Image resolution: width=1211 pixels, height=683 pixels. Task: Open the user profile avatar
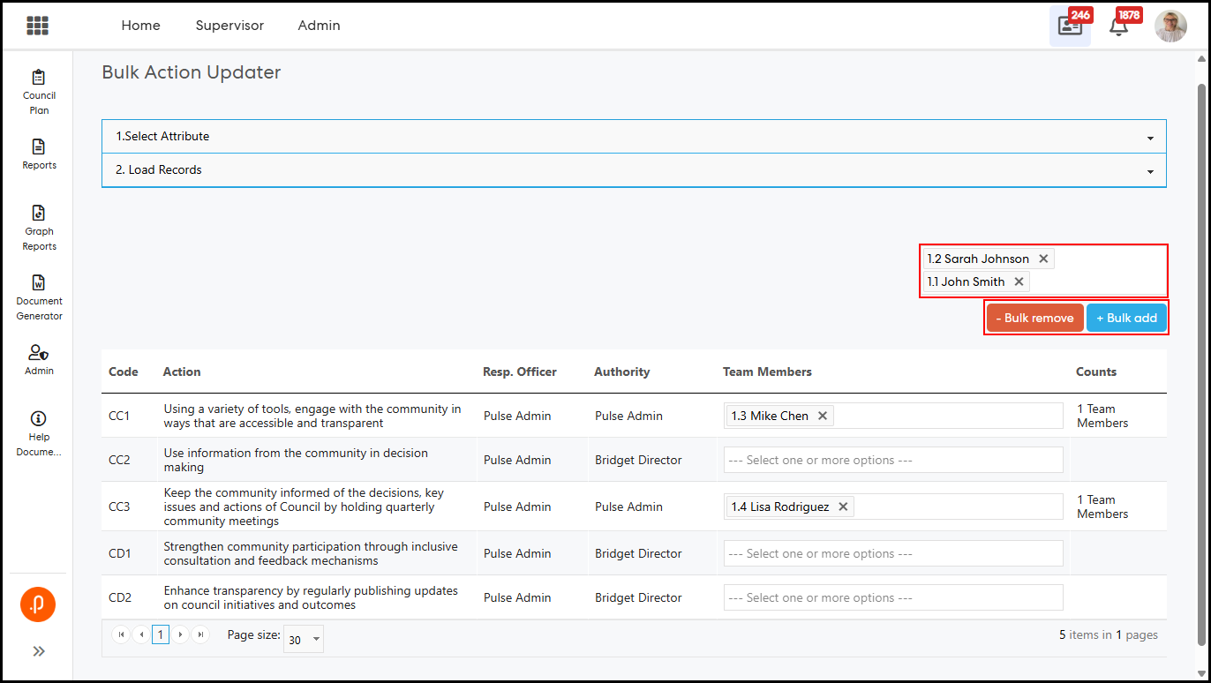click(1170, 26)
